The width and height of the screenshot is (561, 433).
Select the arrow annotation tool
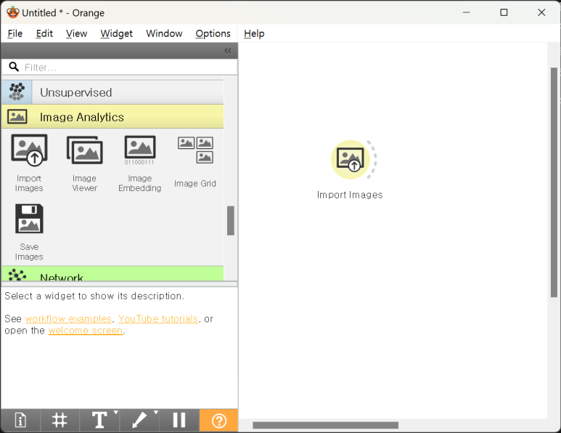[139, 420]
